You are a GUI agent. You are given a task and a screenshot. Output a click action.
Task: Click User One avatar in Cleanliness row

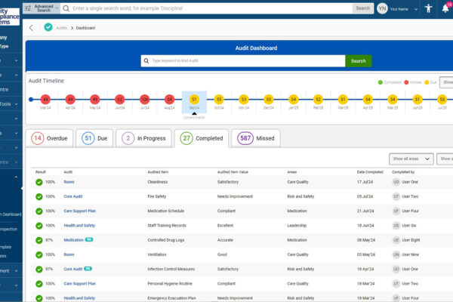[x=396, y=182]
